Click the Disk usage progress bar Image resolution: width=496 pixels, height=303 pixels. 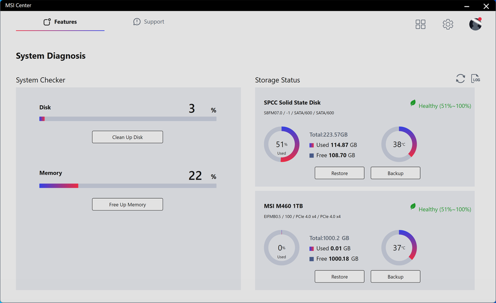coord(128,119)
